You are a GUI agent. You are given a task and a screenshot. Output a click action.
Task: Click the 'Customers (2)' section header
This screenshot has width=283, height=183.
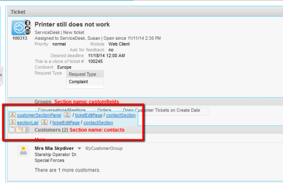click(51, 130)
